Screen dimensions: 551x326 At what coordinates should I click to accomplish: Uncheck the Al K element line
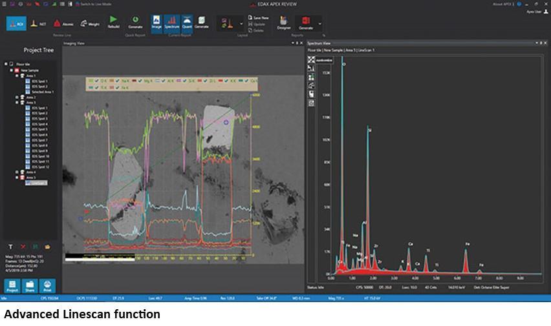coord(163,81)
